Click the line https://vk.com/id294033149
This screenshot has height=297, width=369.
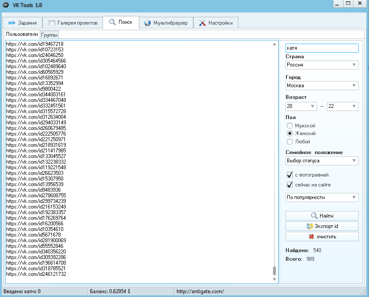coord(36,123)
